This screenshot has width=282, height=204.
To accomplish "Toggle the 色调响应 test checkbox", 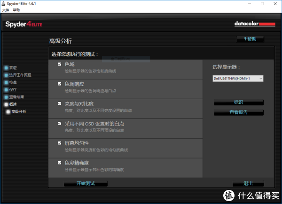I will [x=59, y=84].
